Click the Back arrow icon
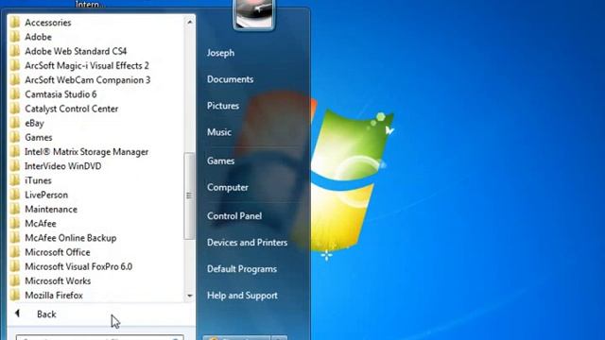Image resolution: width=605 pixels, height=340 pixels. click(x=17, y=314)
